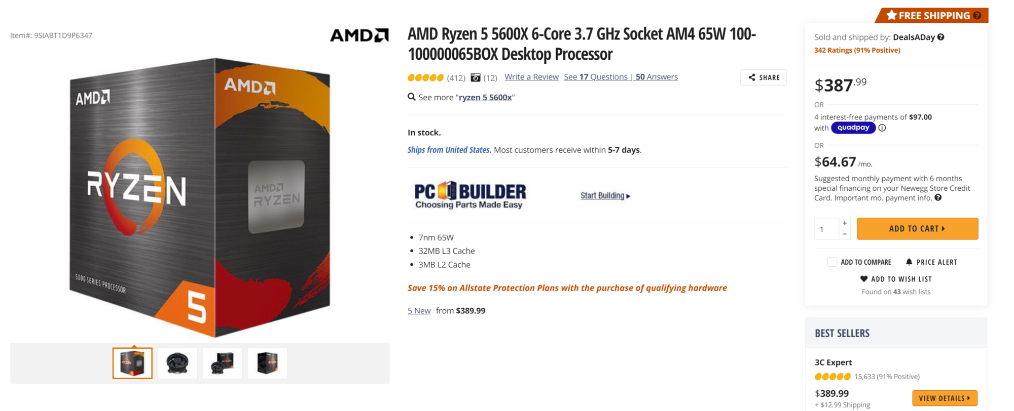Click the Start Building arrow link
The width and height of the screenshot is (1014, 411).
point(605,196)
